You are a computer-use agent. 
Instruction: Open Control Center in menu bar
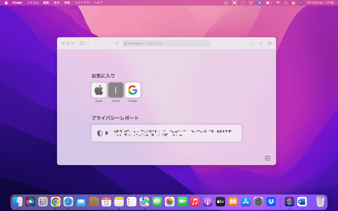[x=294, y=3]
